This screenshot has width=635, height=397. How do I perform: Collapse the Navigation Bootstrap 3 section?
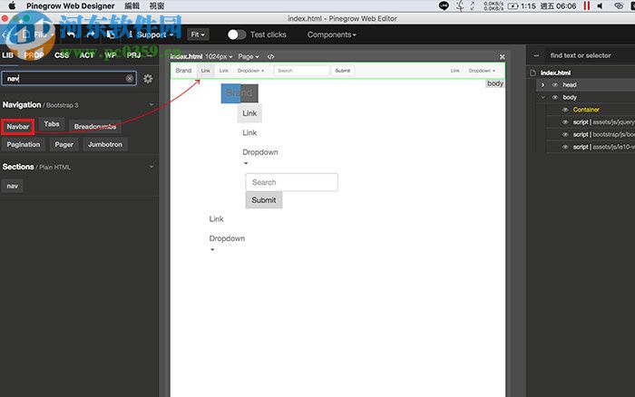151,105
